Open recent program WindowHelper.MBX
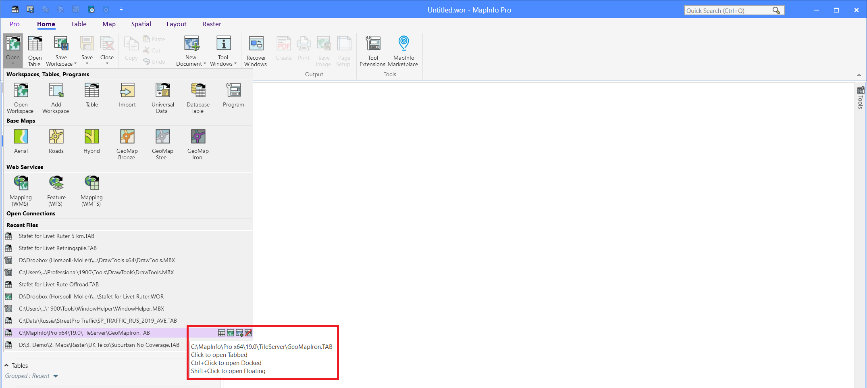 (128, 309)
